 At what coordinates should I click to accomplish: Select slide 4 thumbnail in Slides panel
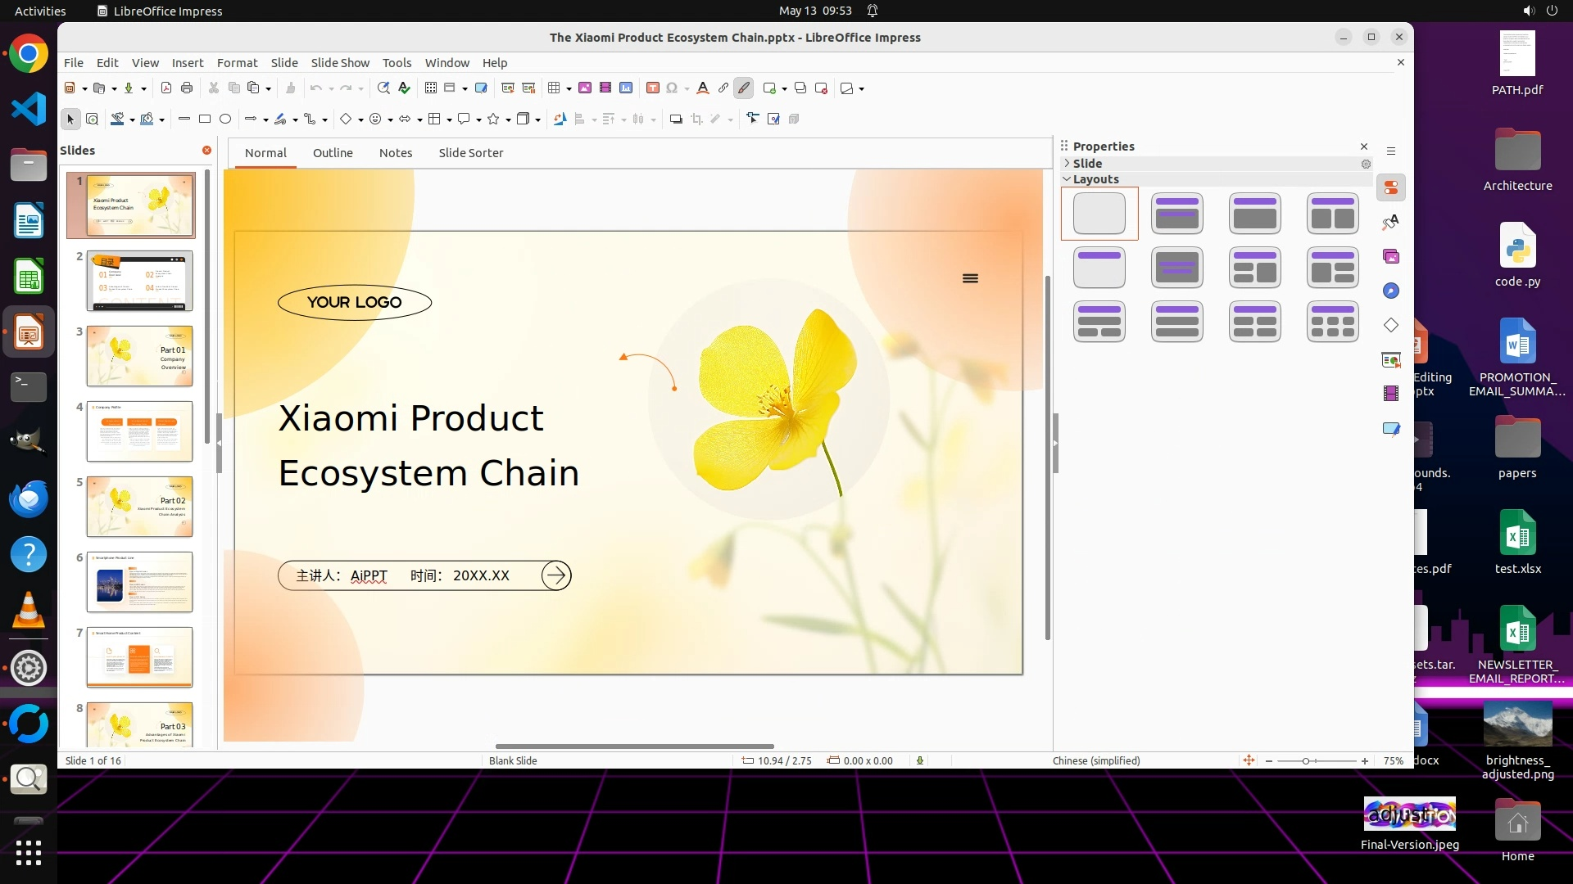point(139,431)
